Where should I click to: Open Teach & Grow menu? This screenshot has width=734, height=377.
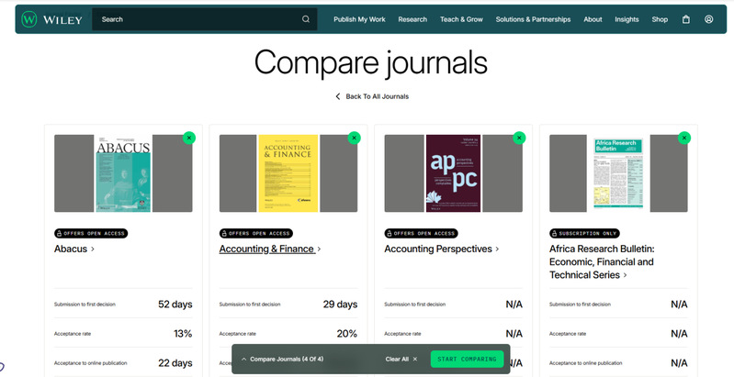pyautogui.click(x=461, y=19)
